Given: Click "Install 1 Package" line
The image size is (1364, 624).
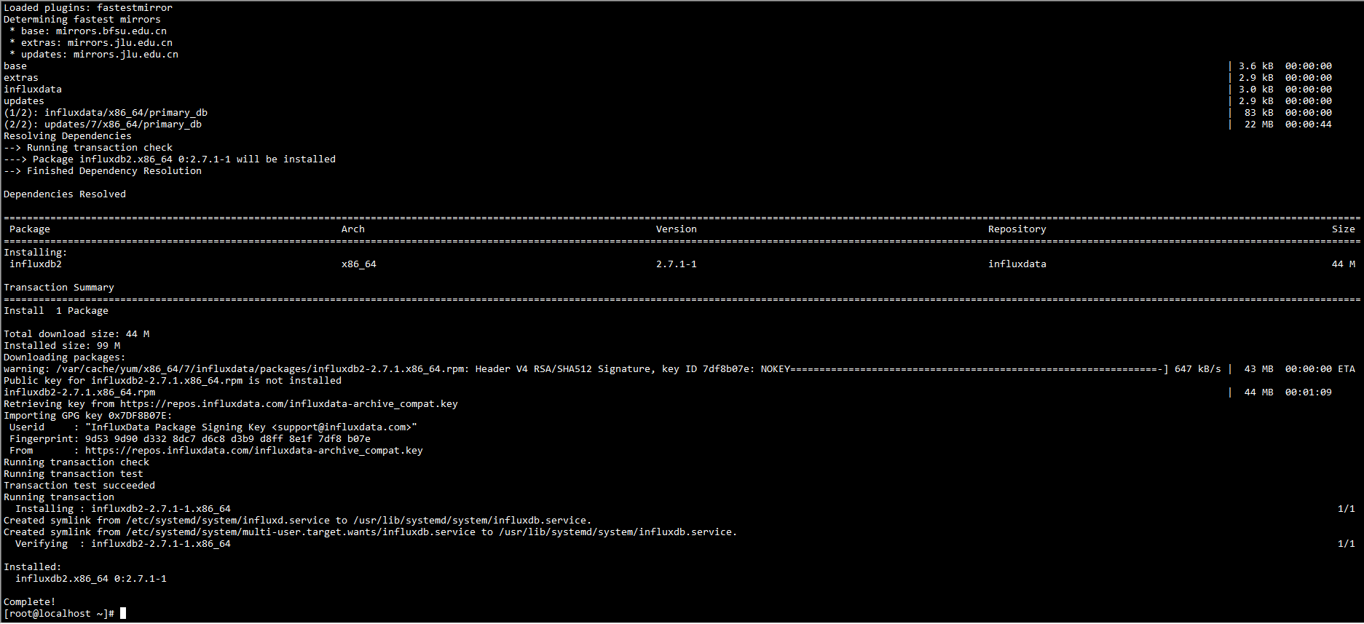Looking at the screenshot, I should (x=56, y=311).
